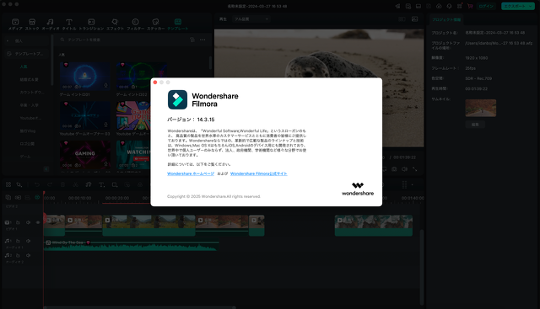Select the 結婚式＆愛 category

29,79
